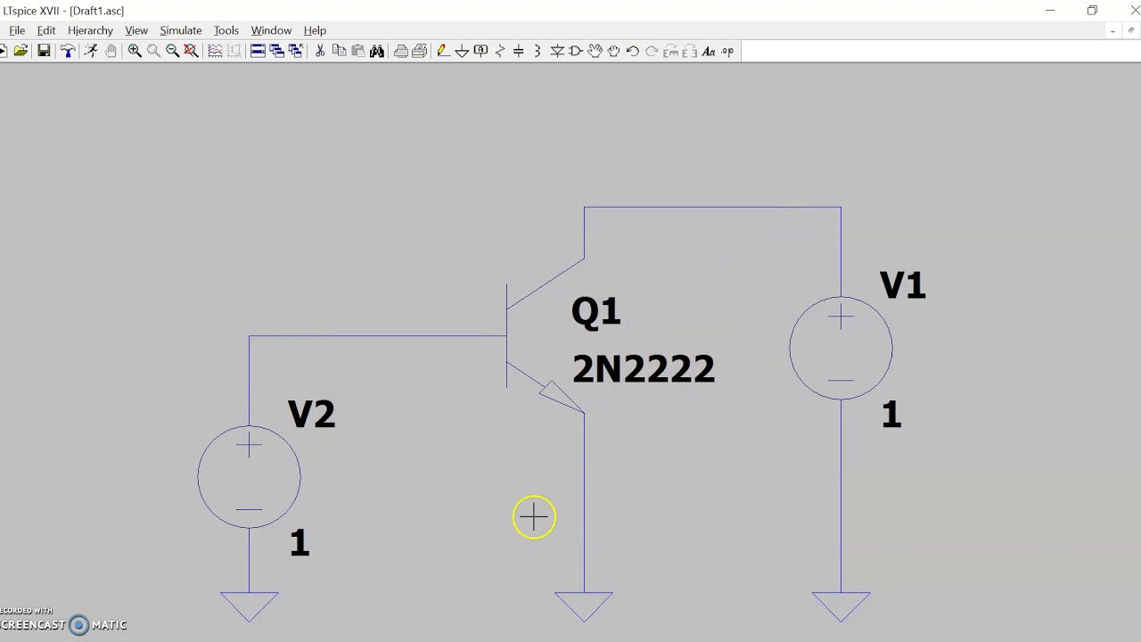Image resolution: width=1141 pixels, height=642 pixels.
Task: Restore down the LTspice main window
Action: tap(1092, 11)
